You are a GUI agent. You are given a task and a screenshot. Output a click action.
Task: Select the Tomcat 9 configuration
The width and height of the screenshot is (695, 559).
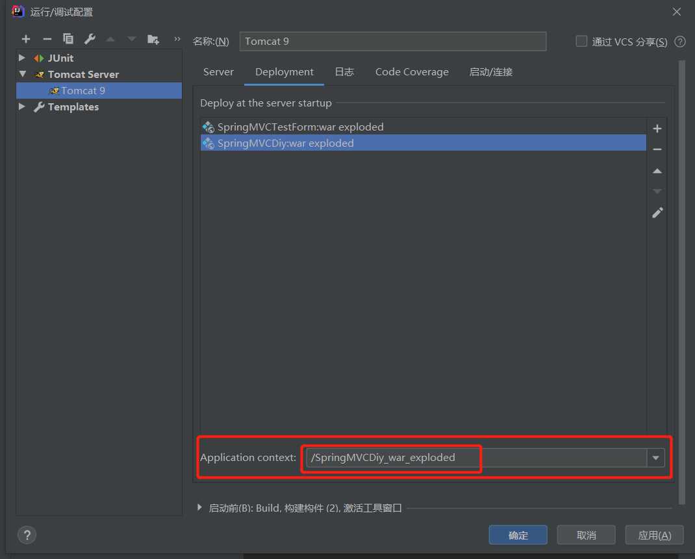pyautogui.click(x=99, y=90)
